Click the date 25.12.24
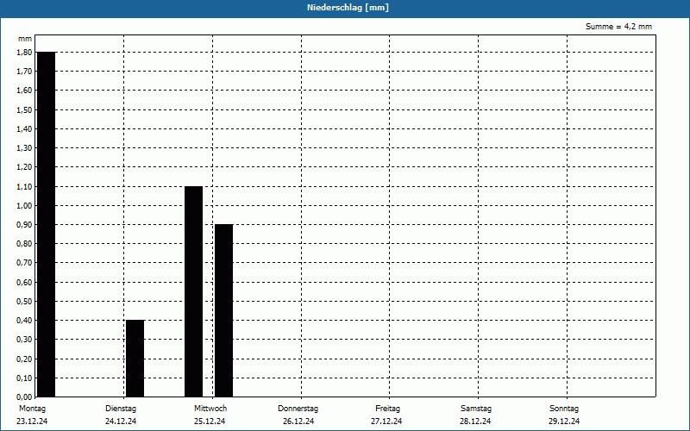Viewport: 690px width, 431px height. (x=210, y=422)
